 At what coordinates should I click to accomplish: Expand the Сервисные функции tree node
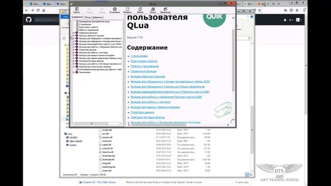tap(73, 33)
